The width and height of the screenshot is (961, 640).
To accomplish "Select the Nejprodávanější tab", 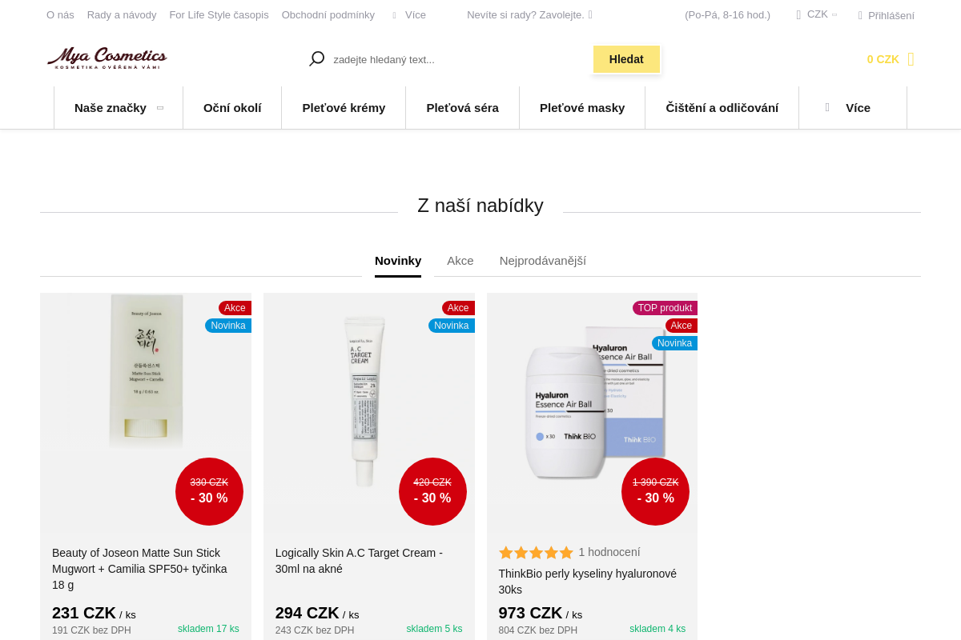I will [543, 261].
